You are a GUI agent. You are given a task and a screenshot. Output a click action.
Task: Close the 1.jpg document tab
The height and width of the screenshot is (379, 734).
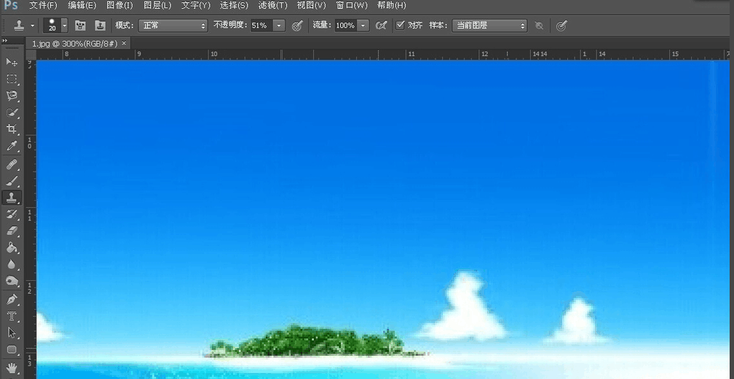pyautogui.click(x=124, y=43)
